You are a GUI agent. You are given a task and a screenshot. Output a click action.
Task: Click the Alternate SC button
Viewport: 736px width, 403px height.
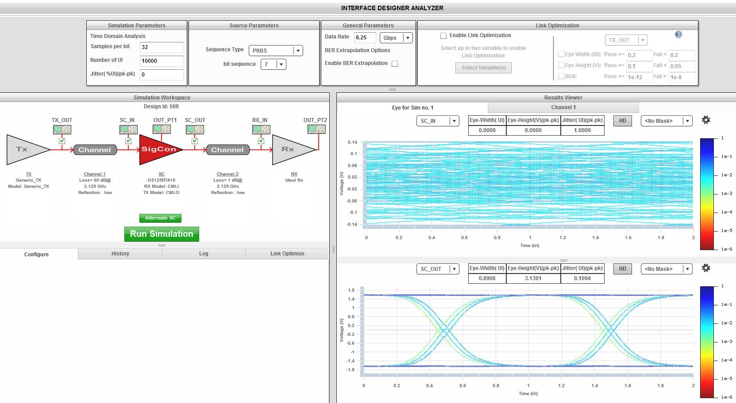[x=160, y=218]
